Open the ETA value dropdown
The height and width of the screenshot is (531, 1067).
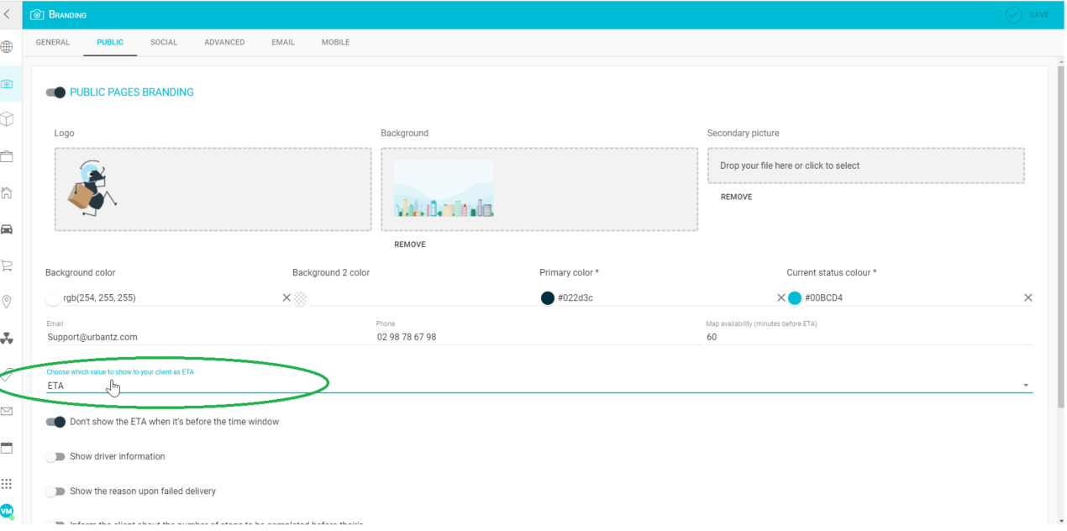(1024, 384)
